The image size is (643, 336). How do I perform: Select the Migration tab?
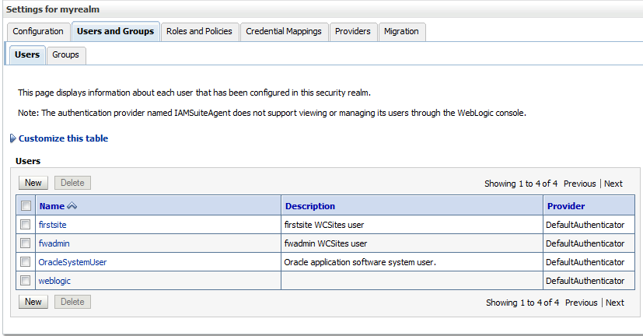[x=401, y=32]
